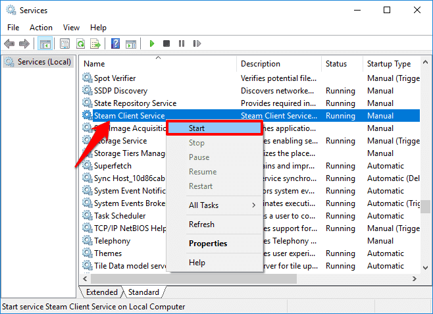This screenshot has height=314, width=433.
Task: Click horizontal scrollbar right arrow
Action: [x=414, y=278]
